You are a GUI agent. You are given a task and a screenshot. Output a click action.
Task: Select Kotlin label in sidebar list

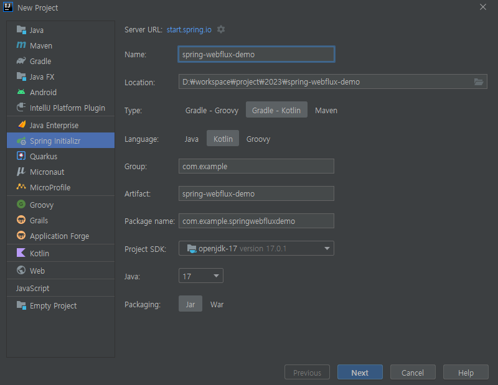click(x=39, y=253)
